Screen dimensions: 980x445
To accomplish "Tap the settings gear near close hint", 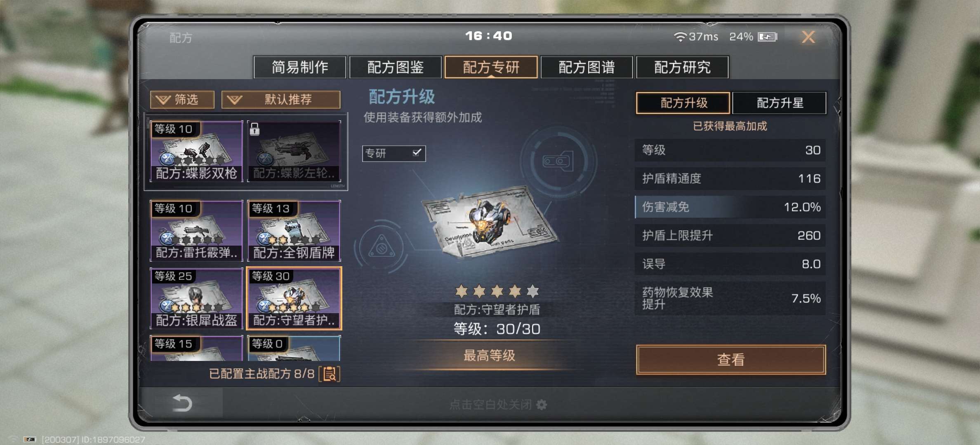I will tap(542, 405).
